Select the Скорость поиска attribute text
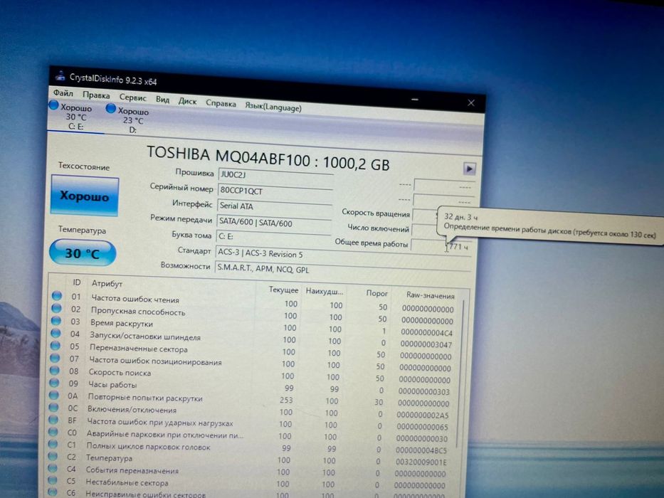Image resolution: width=664 pixels, height=498 pixels. pos(120,373)
